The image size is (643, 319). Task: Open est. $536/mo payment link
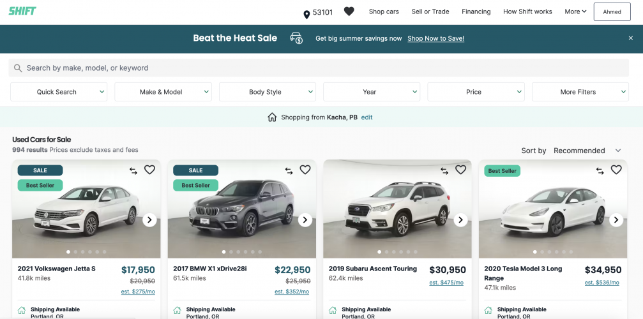click(x=602, y=283)
